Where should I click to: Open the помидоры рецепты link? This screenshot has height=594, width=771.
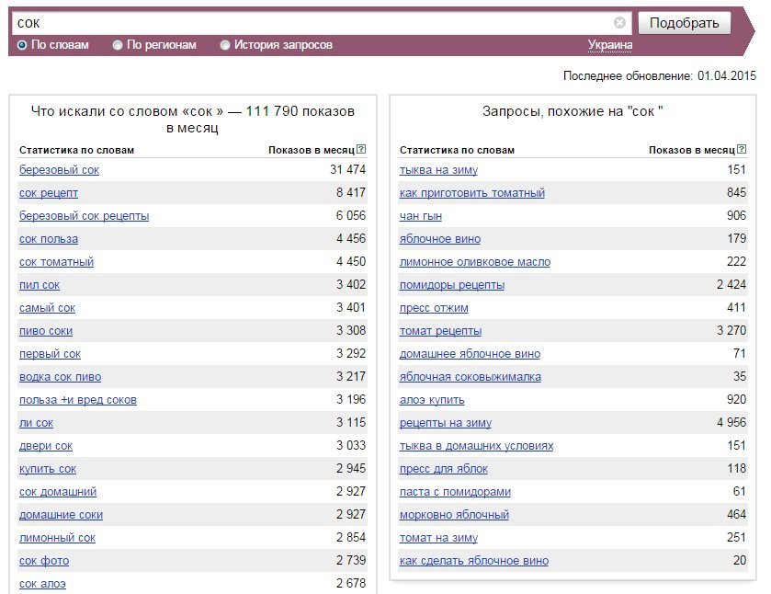(x=452, y=285)
